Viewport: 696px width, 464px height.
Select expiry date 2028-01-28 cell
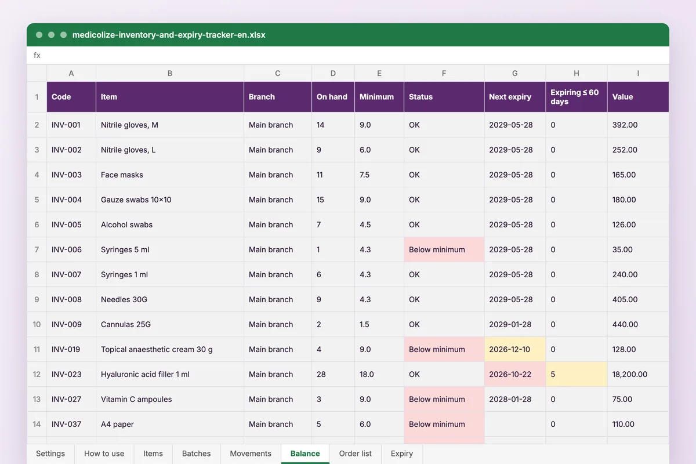pyautogui.click(x=515, y=399)
